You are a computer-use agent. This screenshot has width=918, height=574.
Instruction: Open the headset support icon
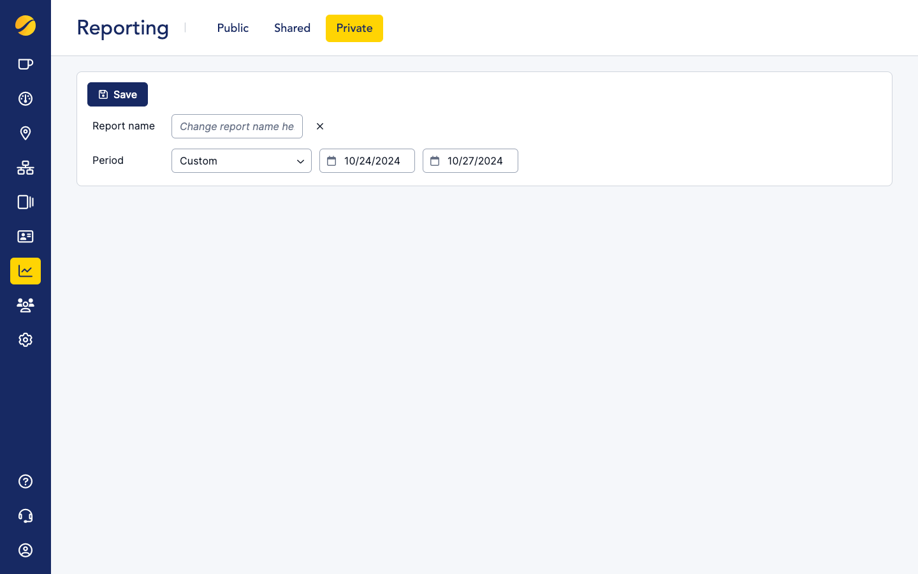(x=25, y=515)
